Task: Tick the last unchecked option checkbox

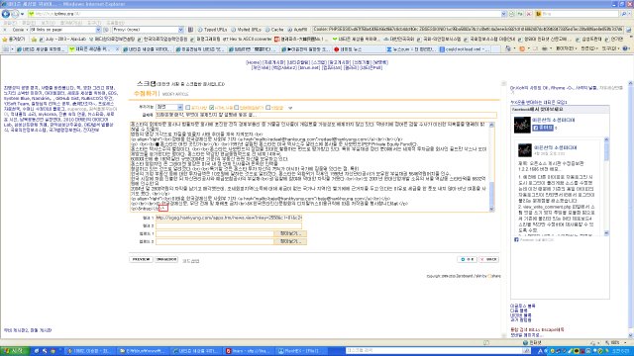Action: tap(267, 108)
